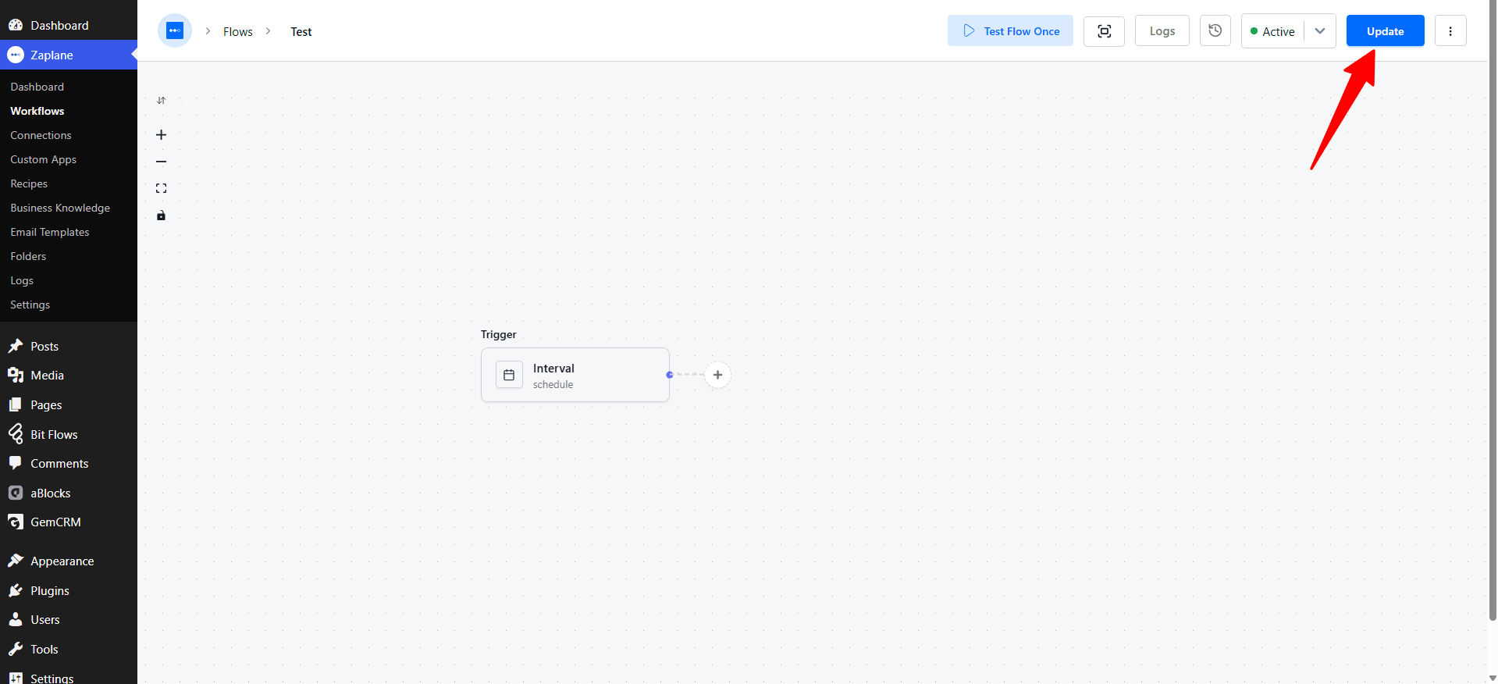Expand the Active status dropdown chevron

click(1320, 31)
